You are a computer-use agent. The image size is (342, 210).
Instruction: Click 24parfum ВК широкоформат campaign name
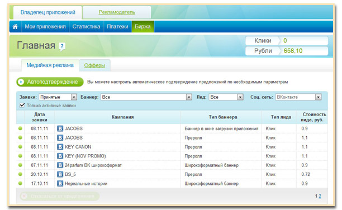pyautogui.click(x=93, y=165)
